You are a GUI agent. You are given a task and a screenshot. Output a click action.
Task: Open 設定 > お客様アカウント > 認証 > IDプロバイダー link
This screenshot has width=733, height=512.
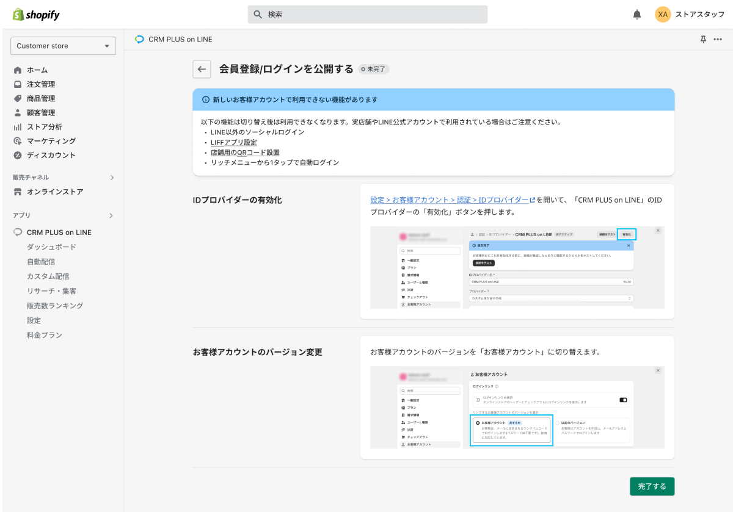click(x=453, y=200)
